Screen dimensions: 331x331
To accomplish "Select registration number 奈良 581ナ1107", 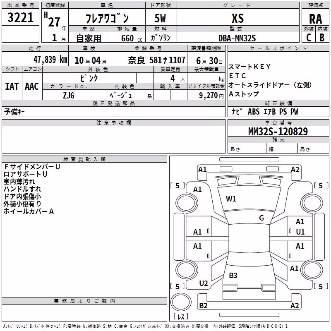I will click(157, 60).
